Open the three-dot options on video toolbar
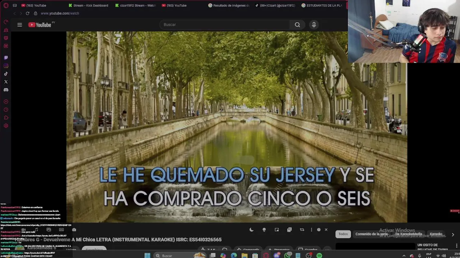Viewport: 460px width, 258px height. pyautogui.click(x=312, y=230)
